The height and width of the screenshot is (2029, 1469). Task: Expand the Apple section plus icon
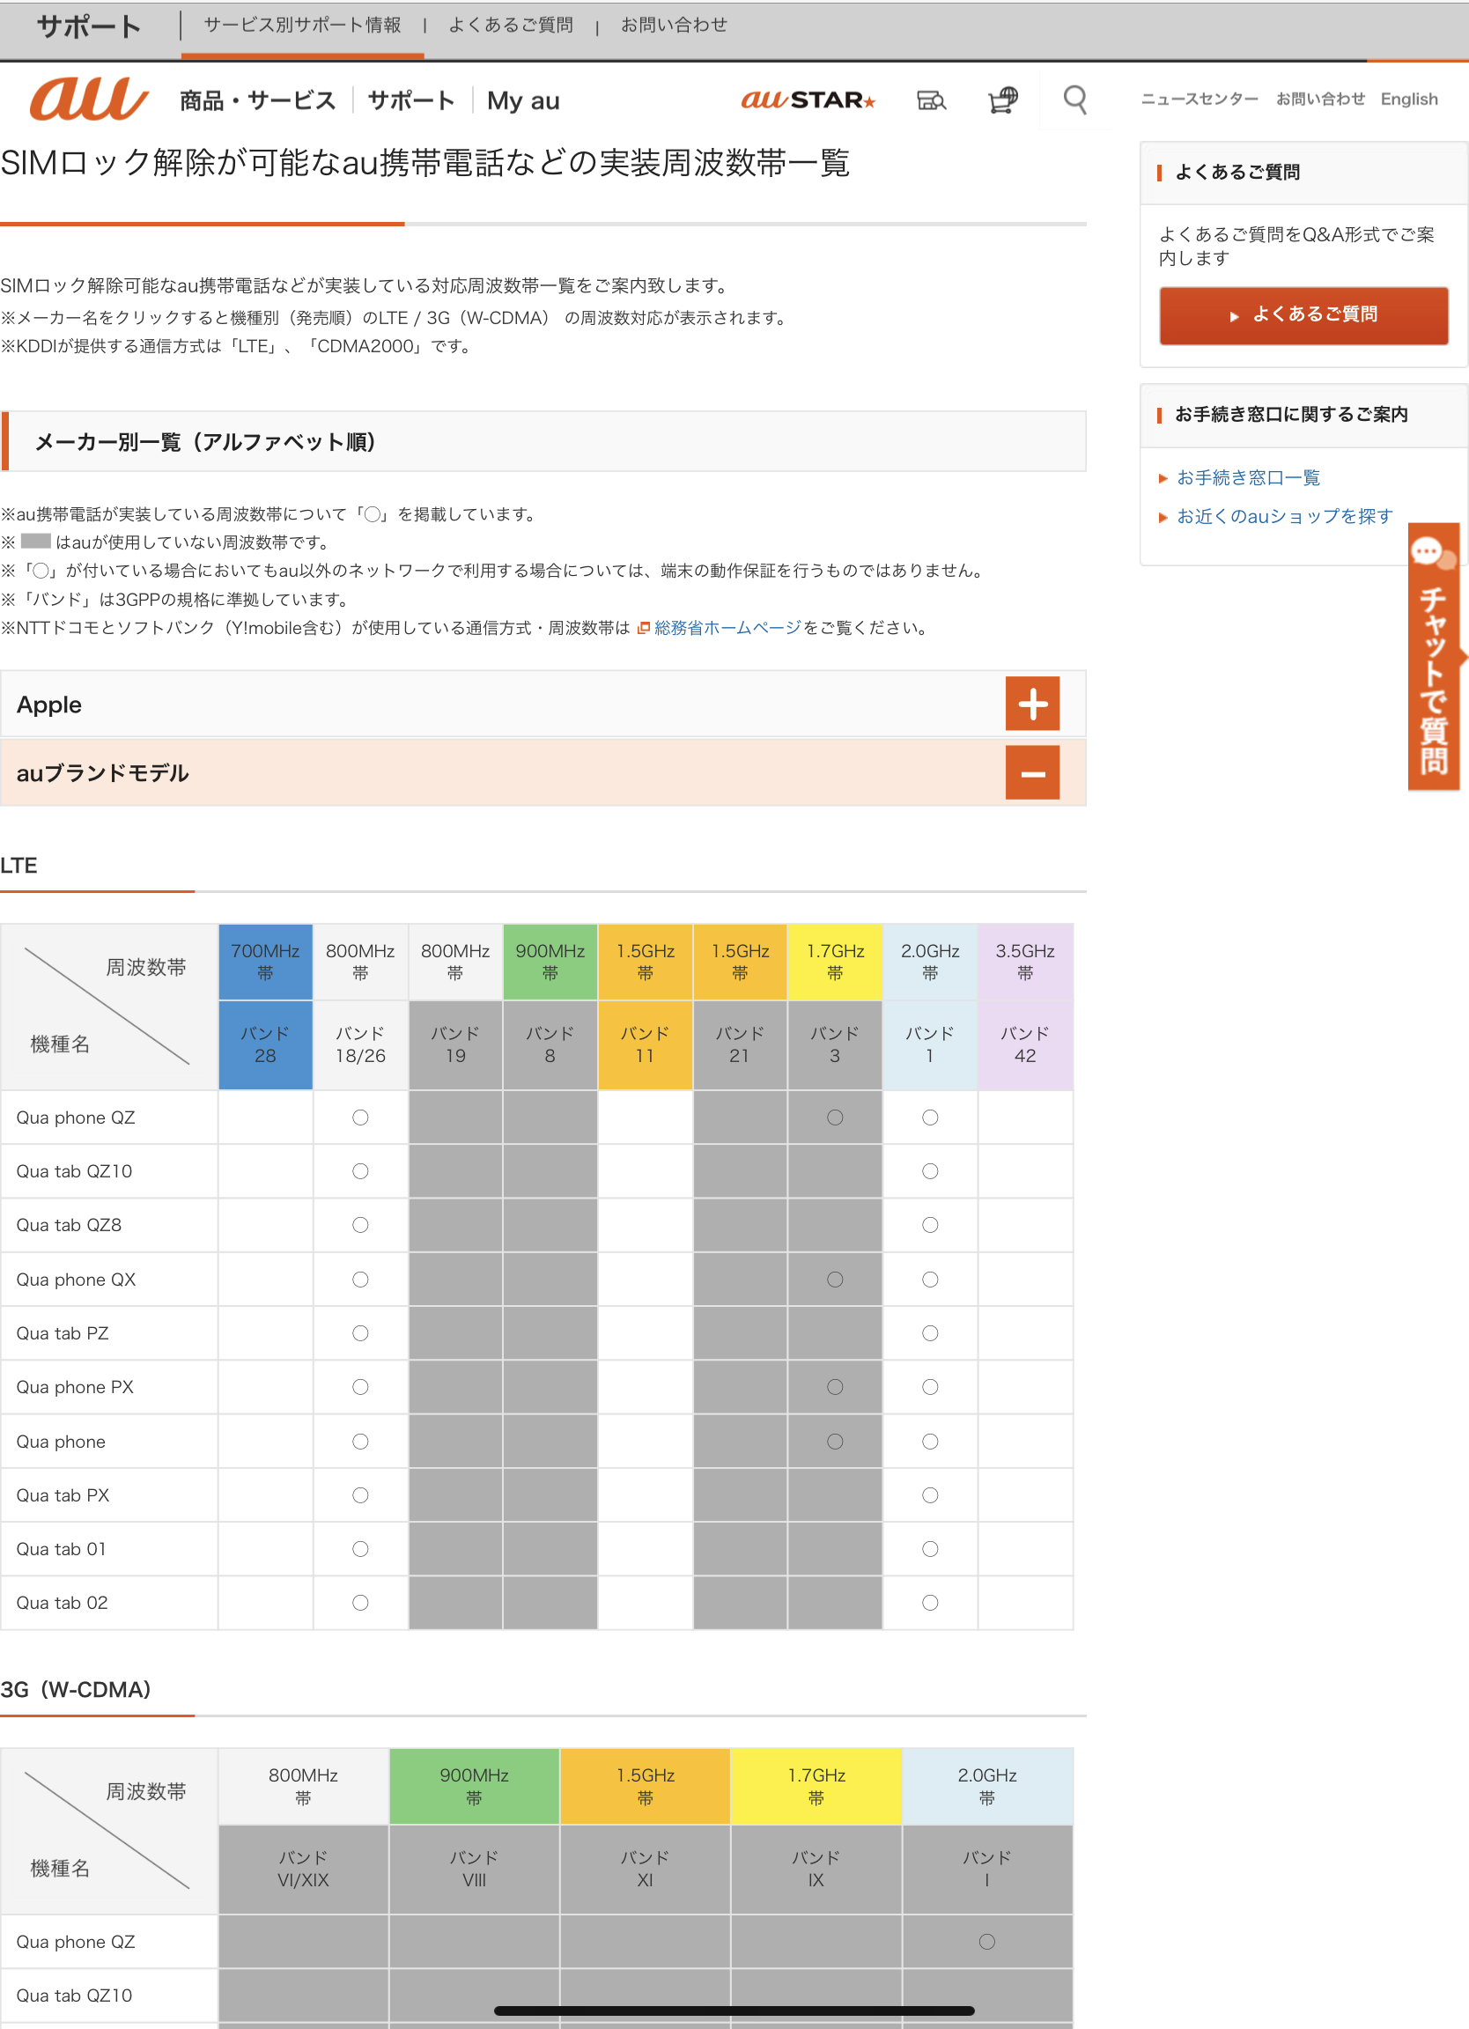click(1032, 704)
